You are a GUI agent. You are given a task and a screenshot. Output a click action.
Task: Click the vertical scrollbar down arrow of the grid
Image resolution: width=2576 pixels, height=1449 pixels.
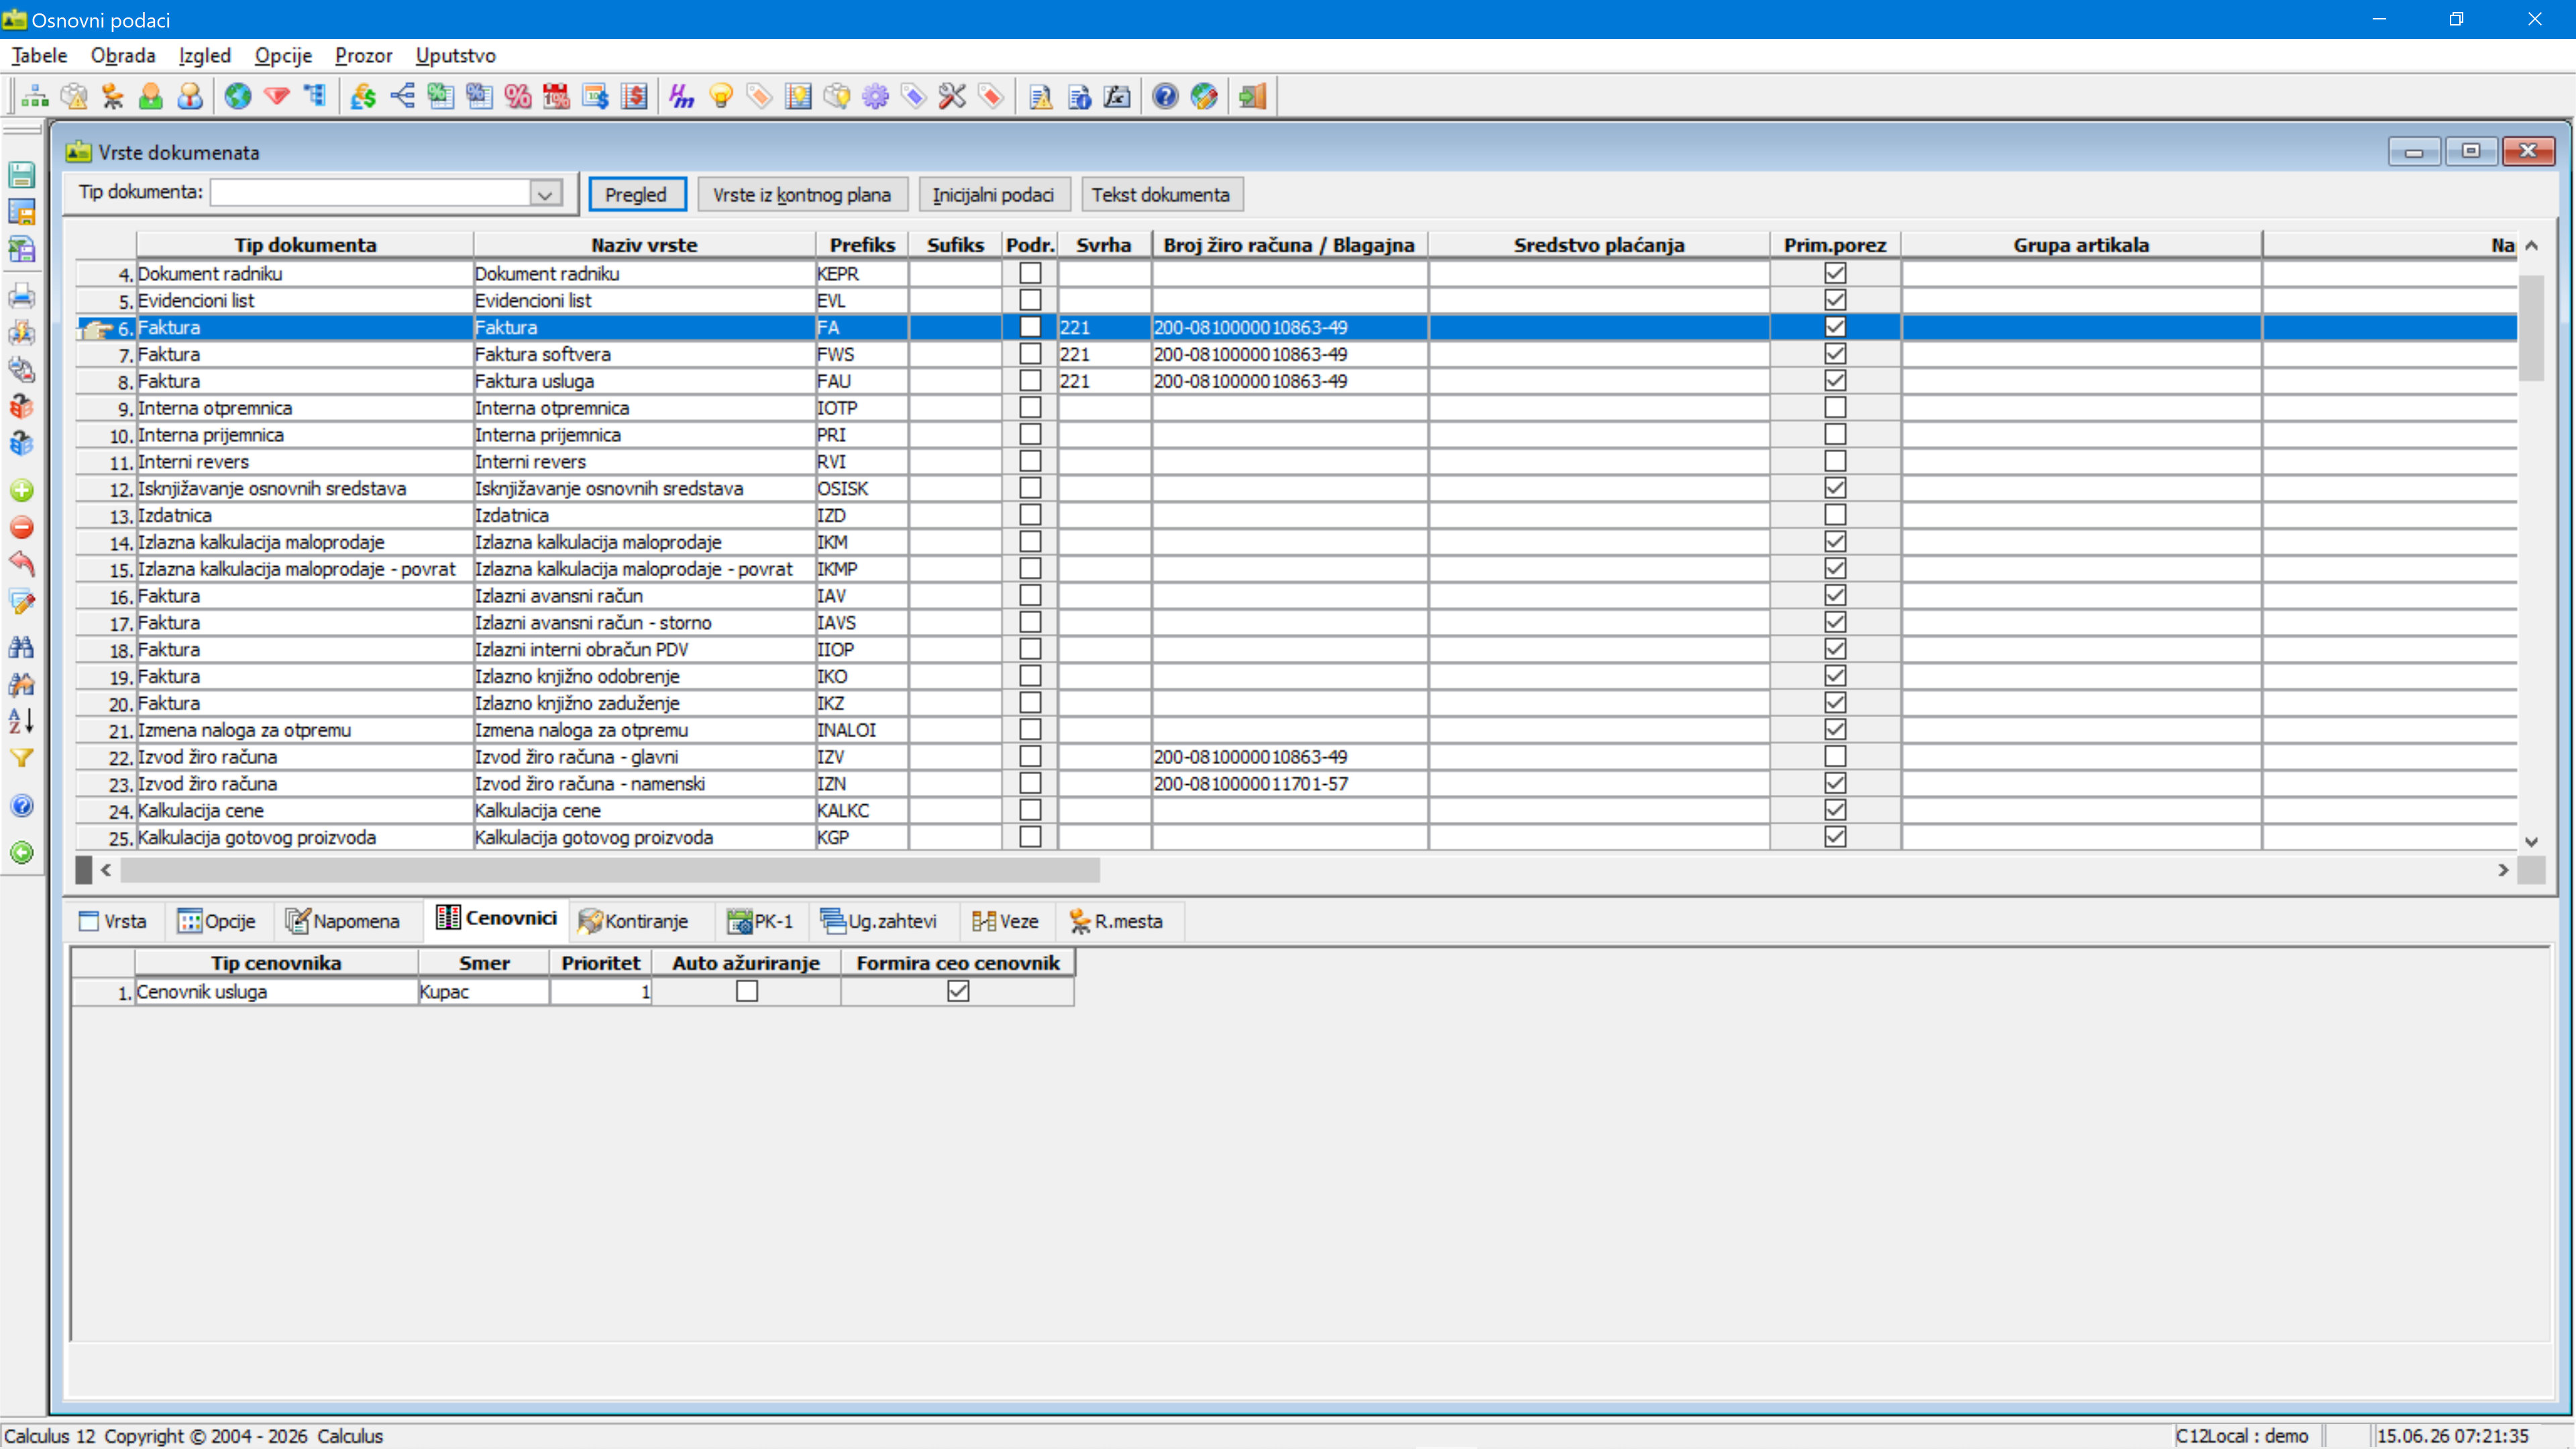pyautogui.click(x=2531, y=842)
